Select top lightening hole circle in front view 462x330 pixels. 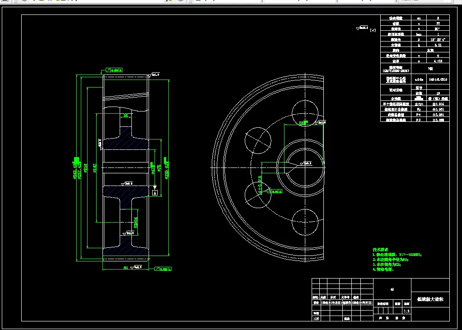(x=305, y=113)
